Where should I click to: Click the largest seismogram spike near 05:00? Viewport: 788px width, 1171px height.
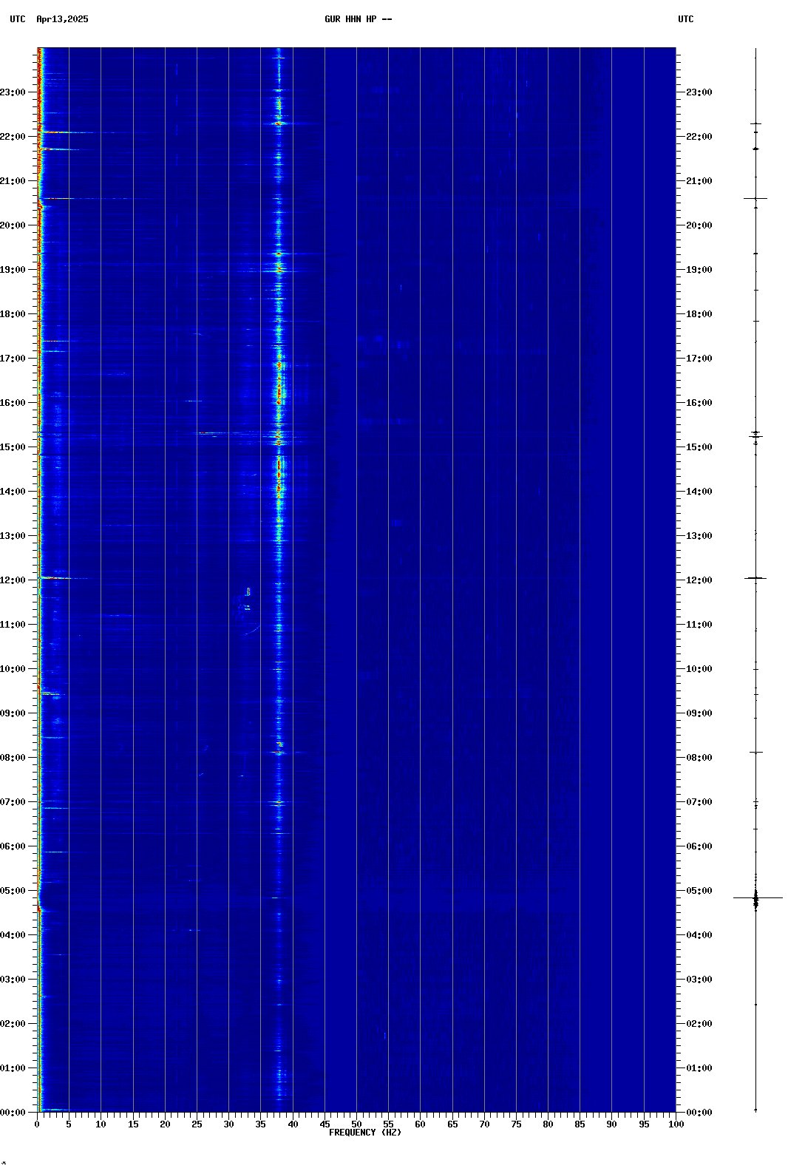pyautogui.click(x=756, y=898)
